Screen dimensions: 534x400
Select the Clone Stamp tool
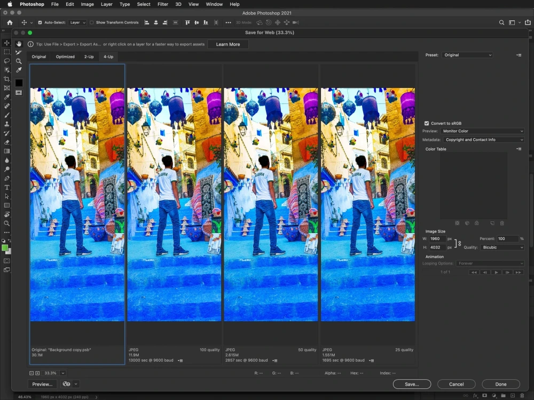pyautogui.click(x=6, y=124)
